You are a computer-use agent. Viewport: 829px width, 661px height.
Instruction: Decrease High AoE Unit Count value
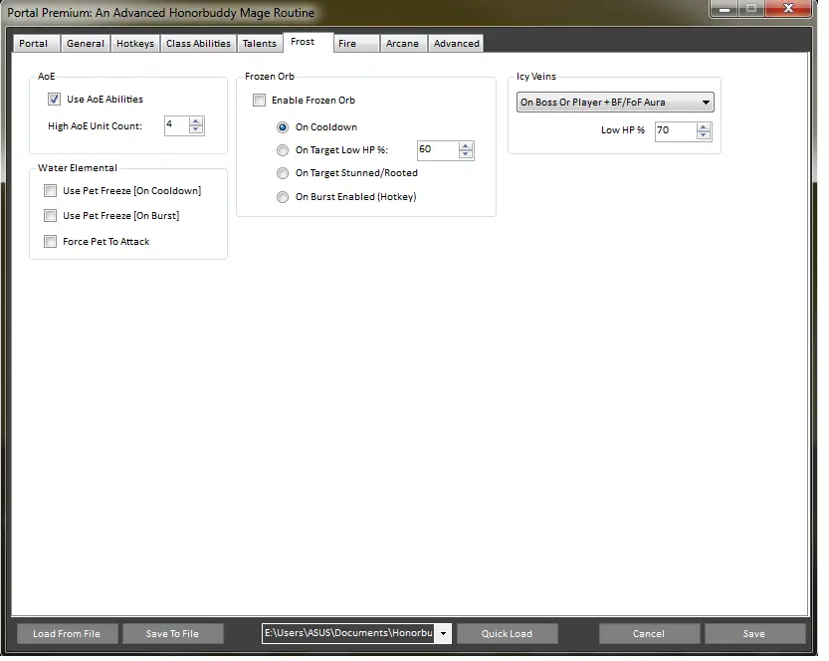click(x=196, y=129)
